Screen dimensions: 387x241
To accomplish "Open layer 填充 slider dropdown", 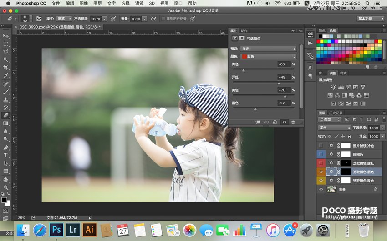I will tap(383, 136).
